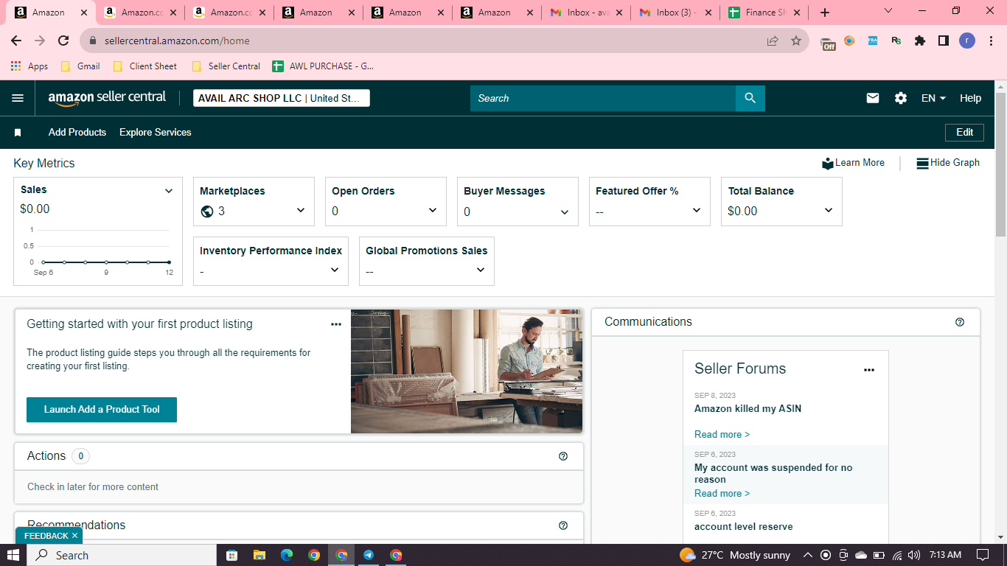Close the FEEDBACK tab with X
1007x566 pixels.
click(74, 536)
